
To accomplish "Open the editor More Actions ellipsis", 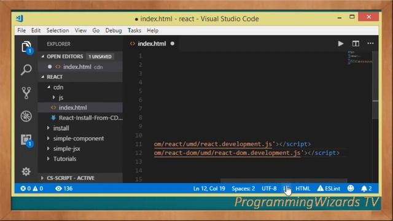I will point(370,44).
